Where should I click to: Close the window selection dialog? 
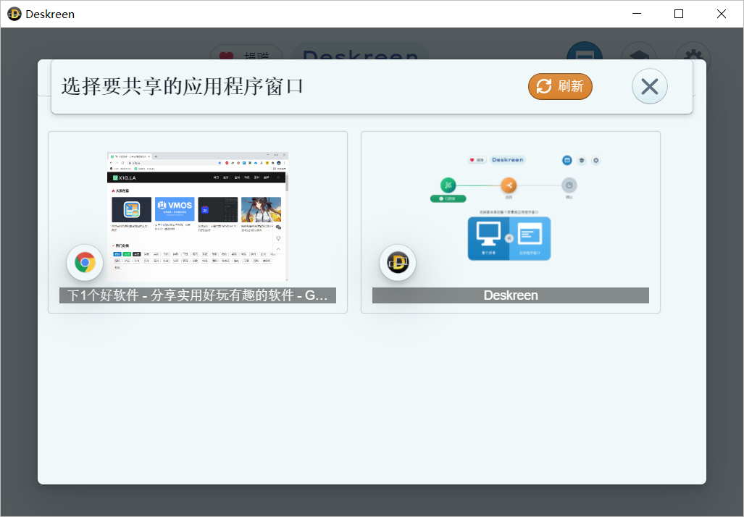[x=650, y=86]
